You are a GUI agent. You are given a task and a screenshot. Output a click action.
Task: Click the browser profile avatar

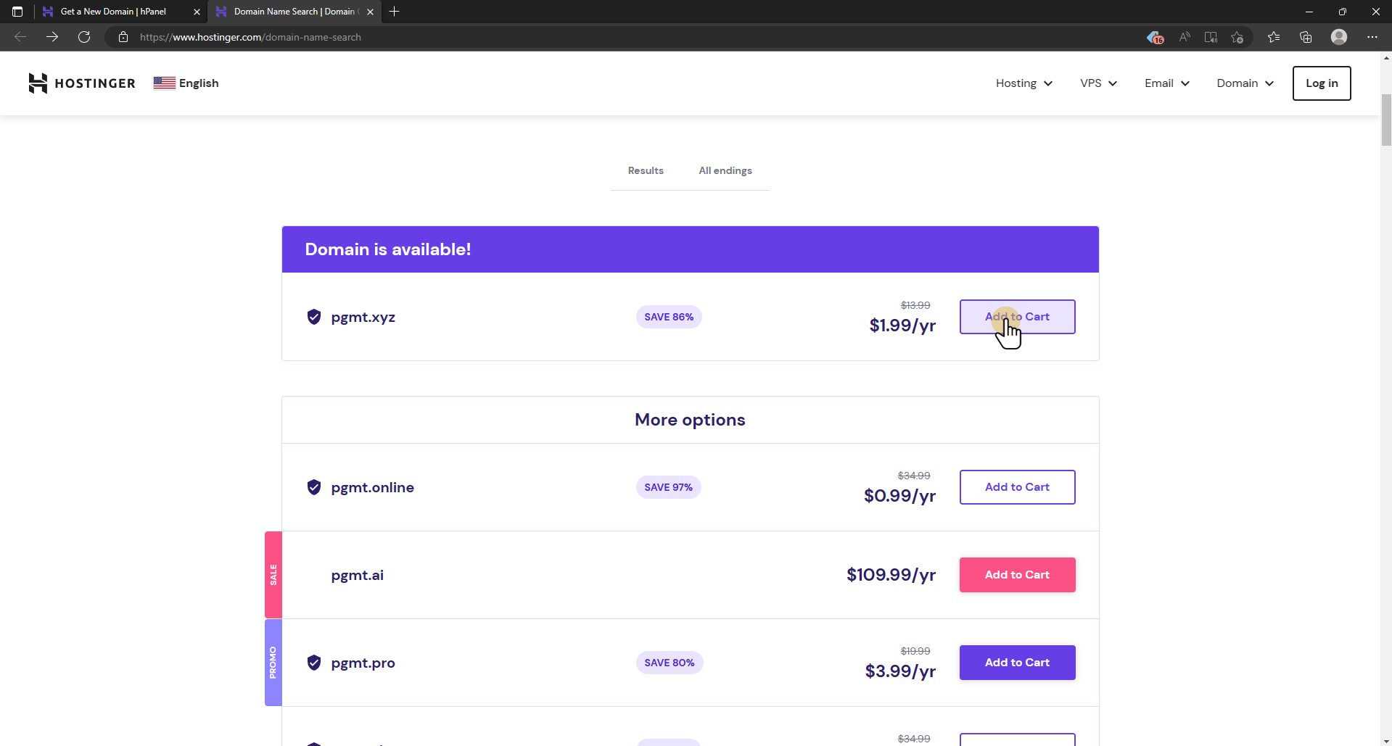pos(1339,37)
